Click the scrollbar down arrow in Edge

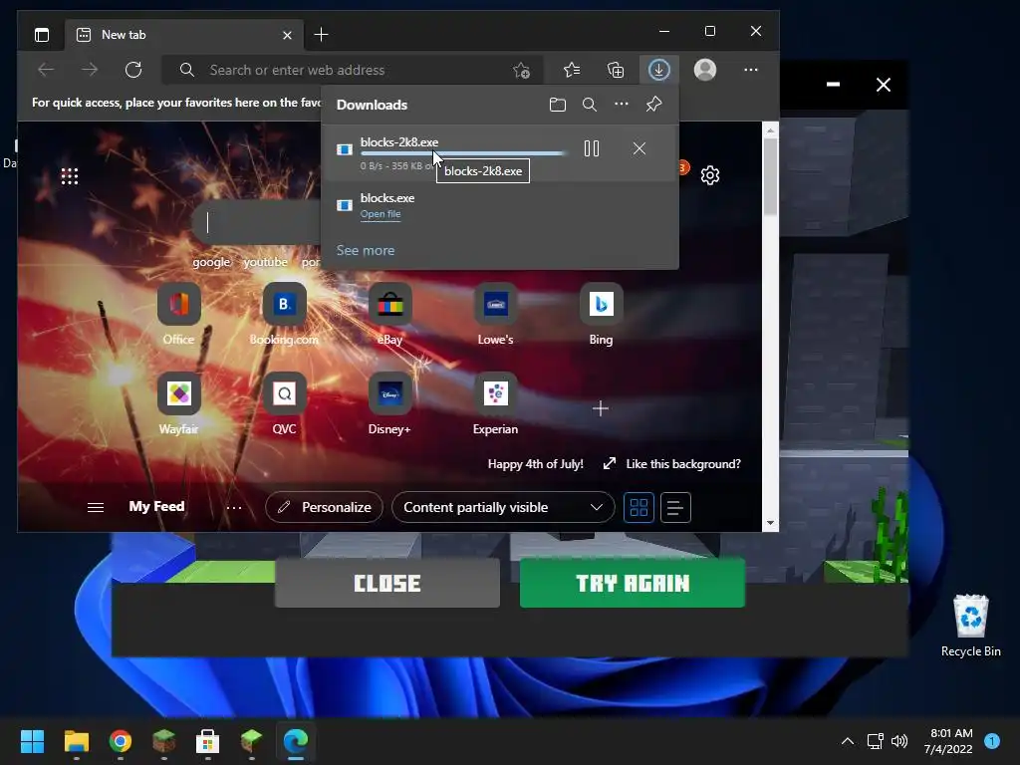click(x=770, y=522)
